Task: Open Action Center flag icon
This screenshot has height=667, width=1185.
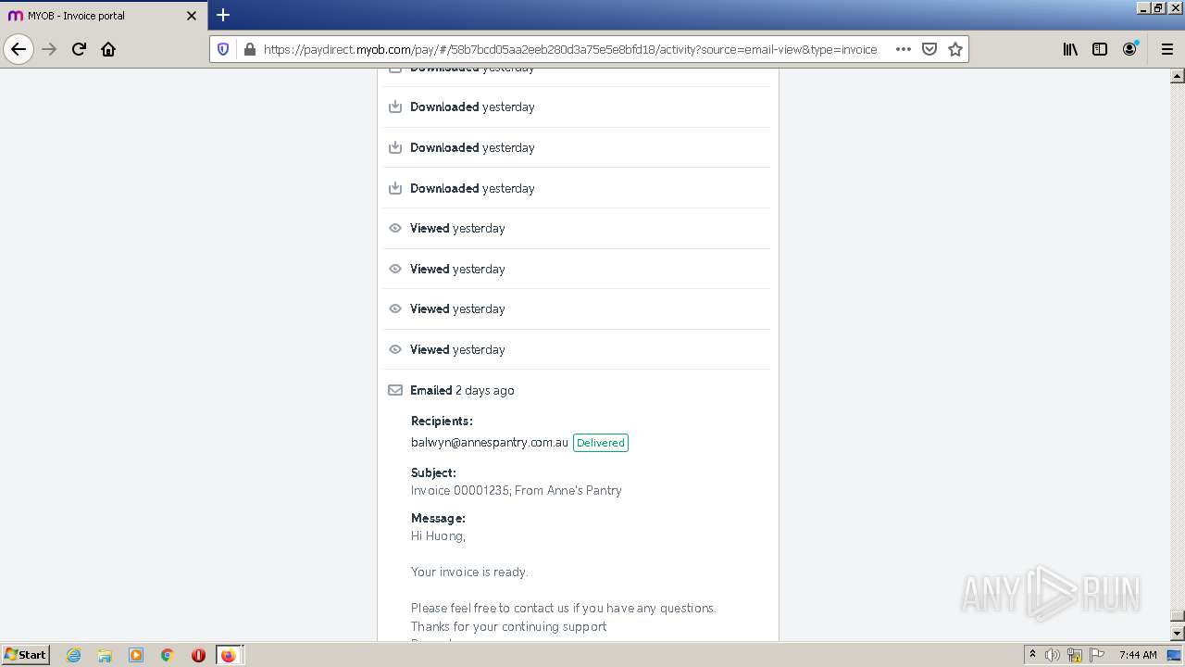Action: 1097,655
